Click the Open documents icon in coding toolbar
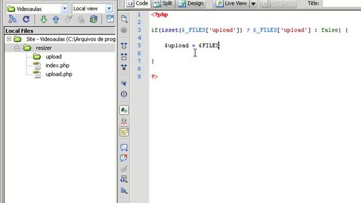 124,19
